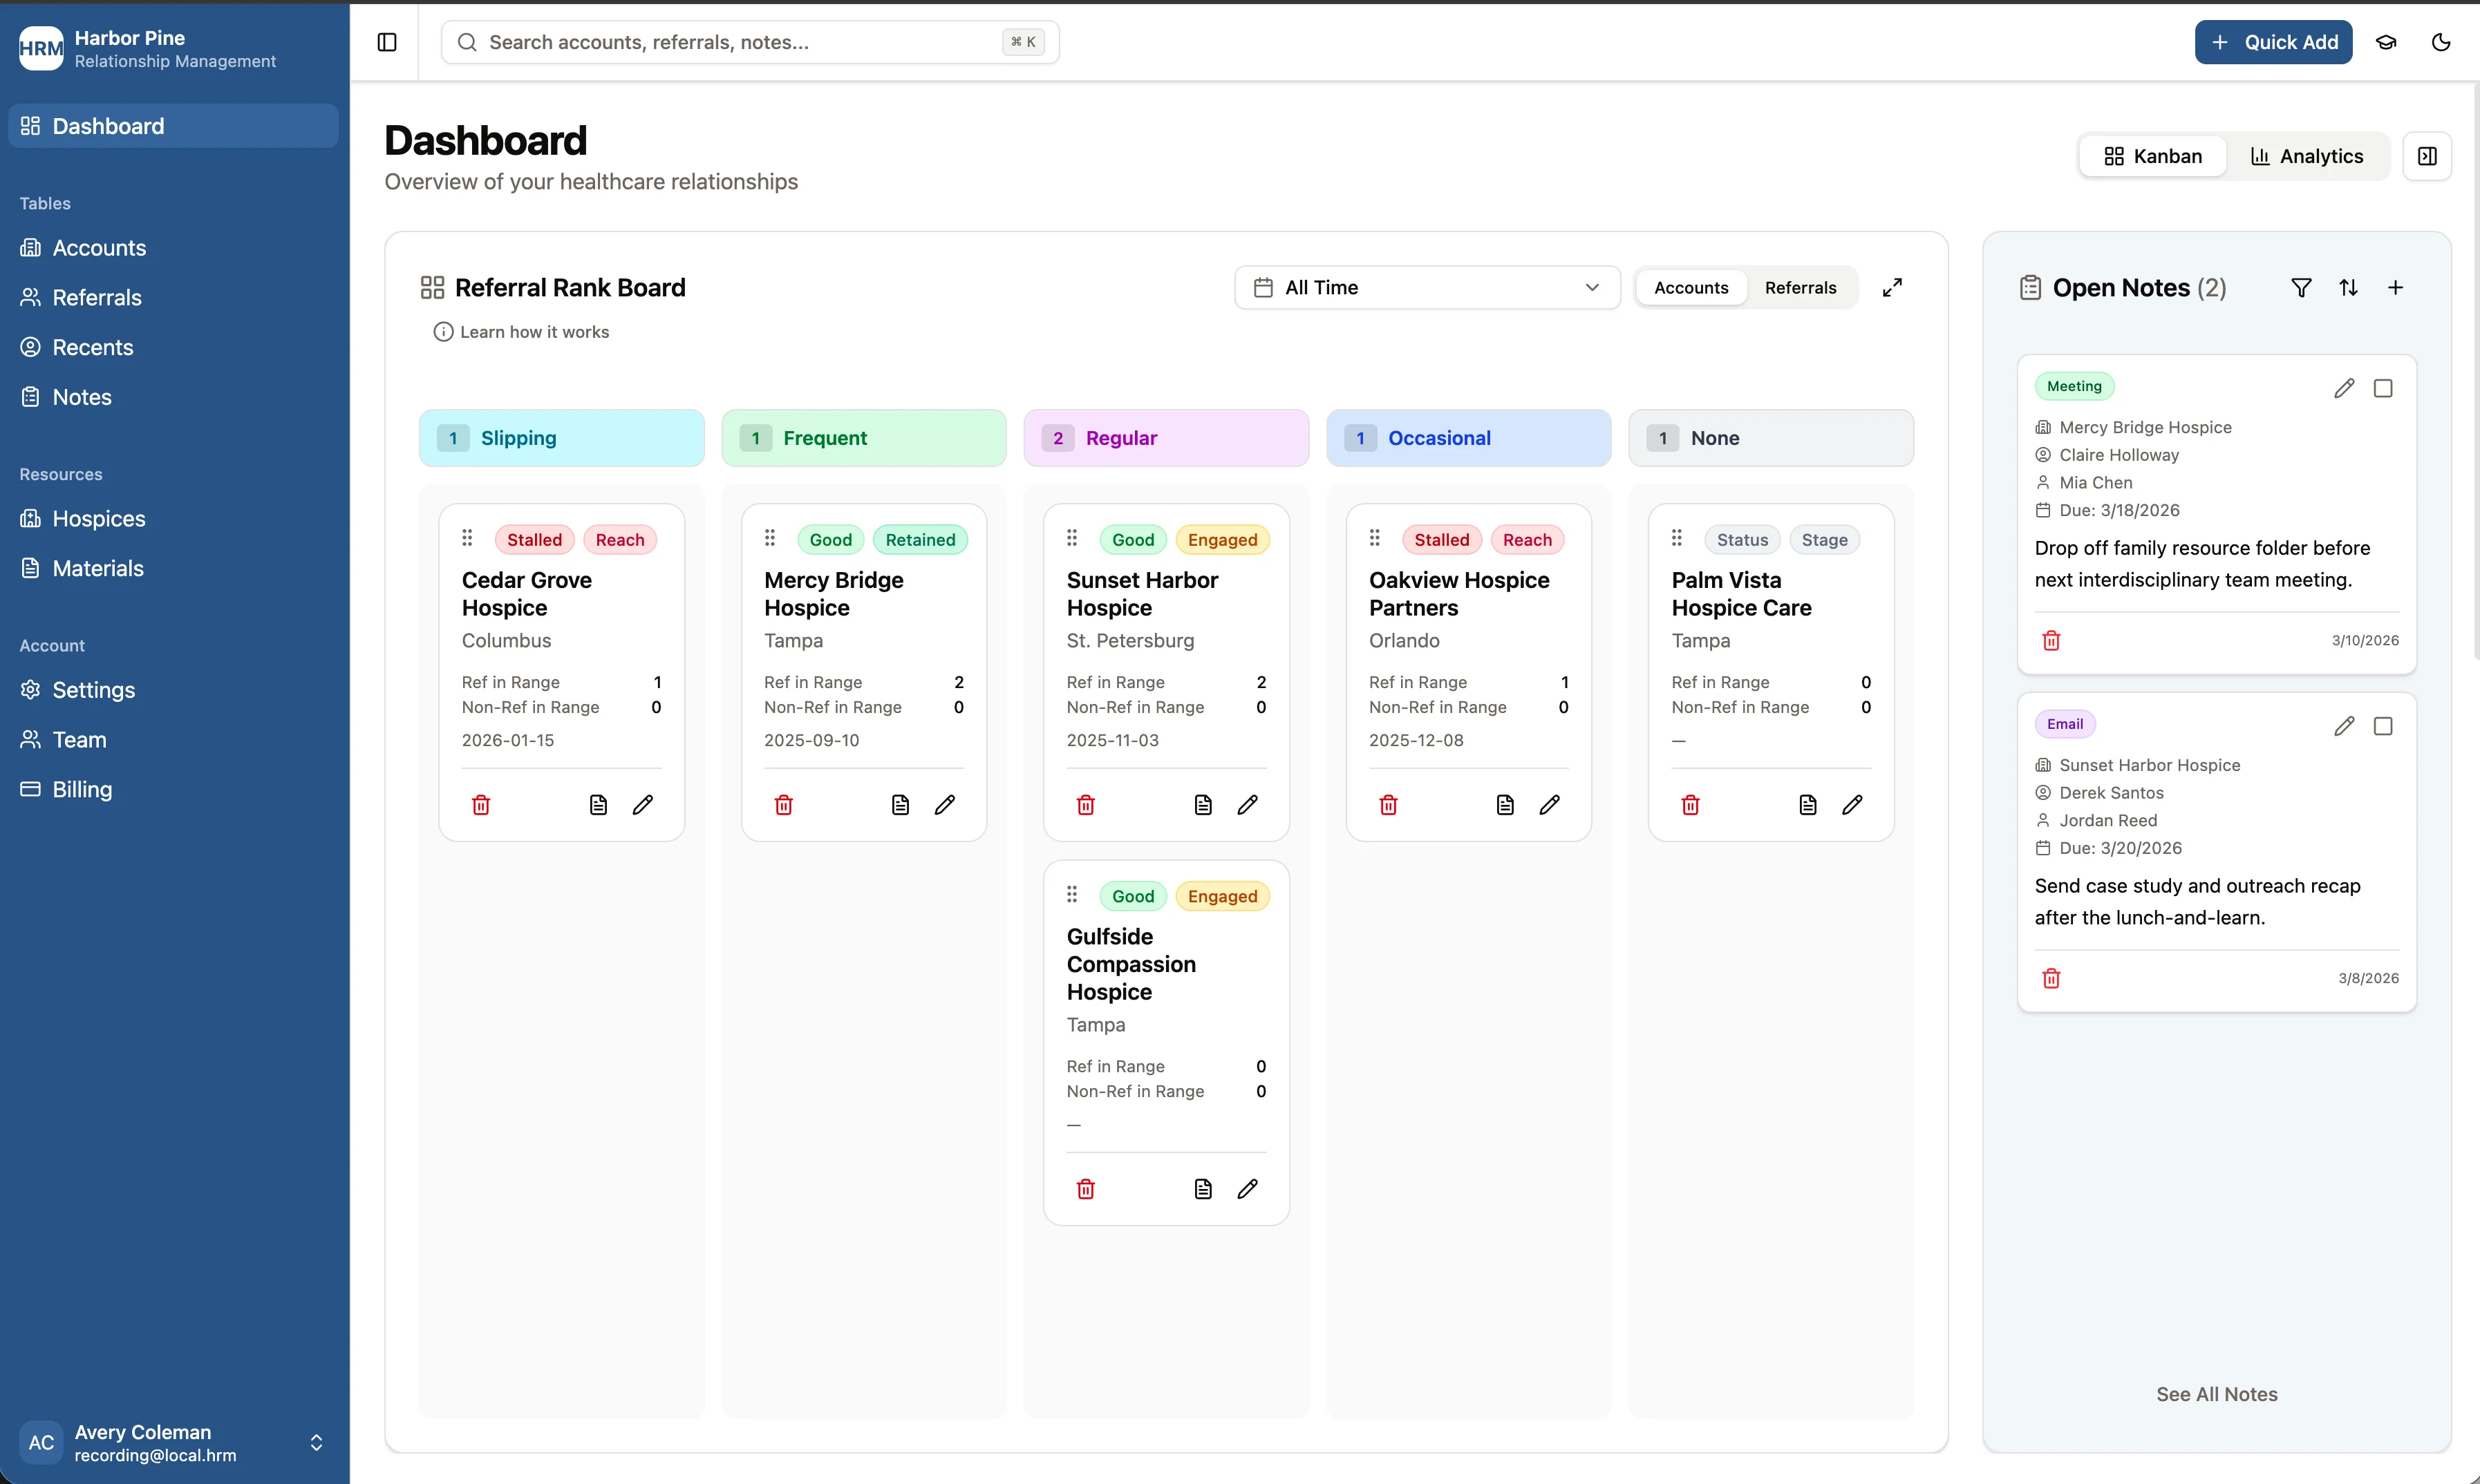2480x1484 pixels.
Task: Delete Sunset Harbor Hospice using the trash icon
Action: coord(1085,804)
